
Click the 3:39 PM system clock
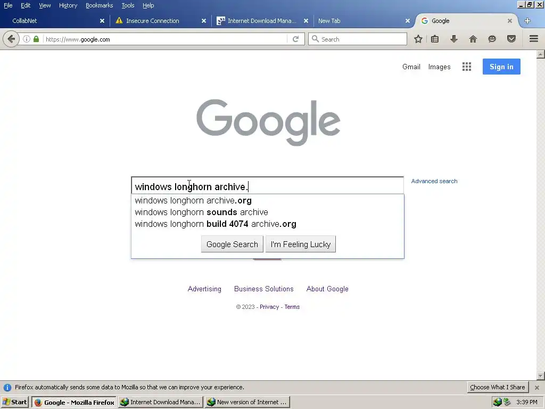pos(527,402)
